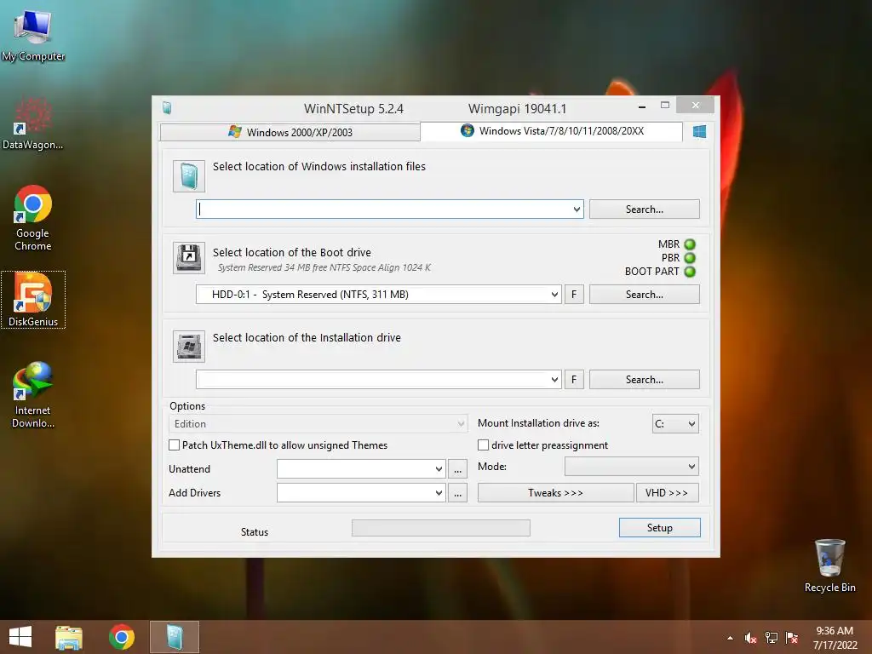Screen dimensions: 872x654
Task: Open File Explorer from taskbar
Action: (x=69, y=637)
